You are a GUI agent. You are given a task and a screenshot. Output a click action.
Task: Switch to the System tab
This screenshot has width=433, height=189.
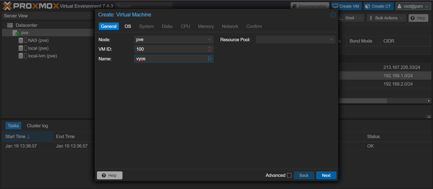pyautogui.click(x=146, y=26)
